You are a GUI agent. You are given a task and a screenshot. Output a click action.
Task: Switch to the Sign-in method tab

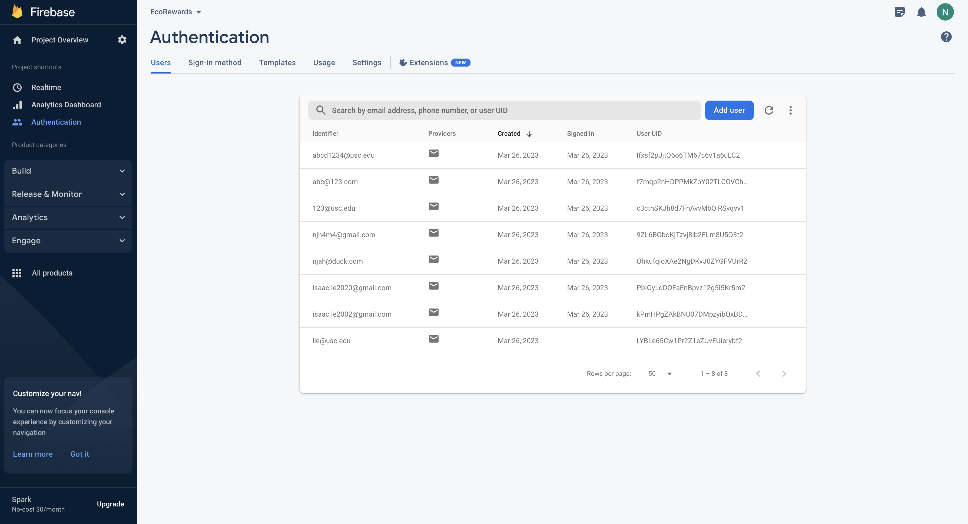pyautogui.click(x=215, y=63)
